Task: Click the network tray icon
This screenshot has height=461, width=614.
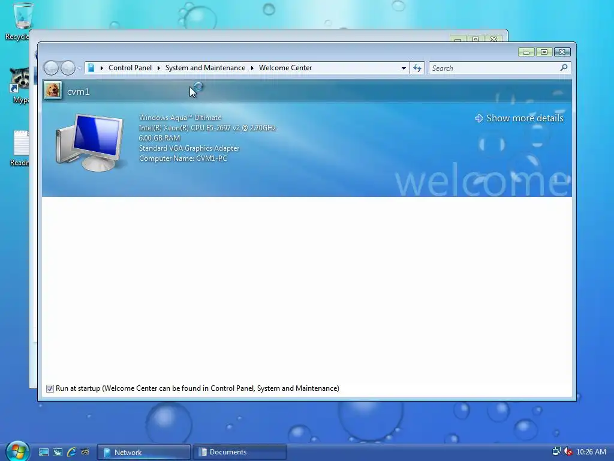Action: (x=556, y=451)
